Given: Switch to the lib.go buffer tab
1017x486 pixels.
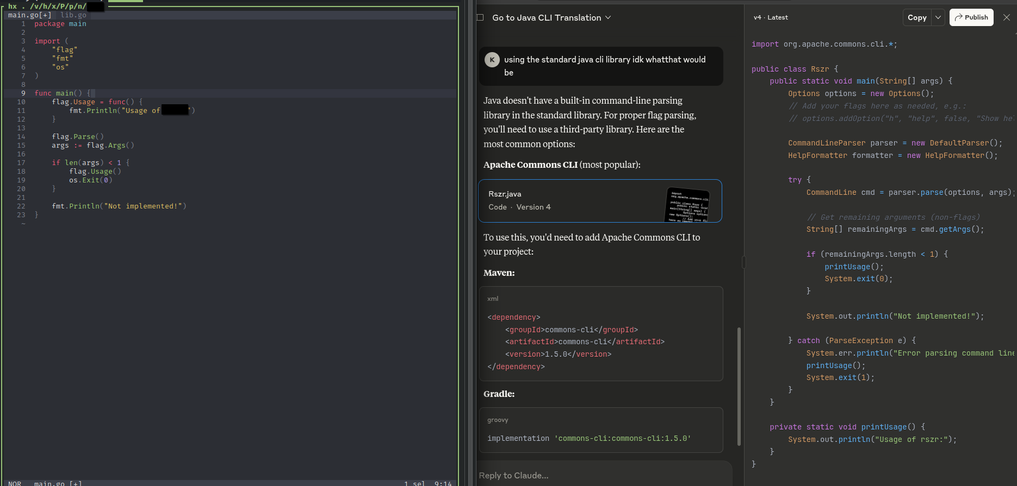Looking at the screenshot, I should tap(73, 15).
